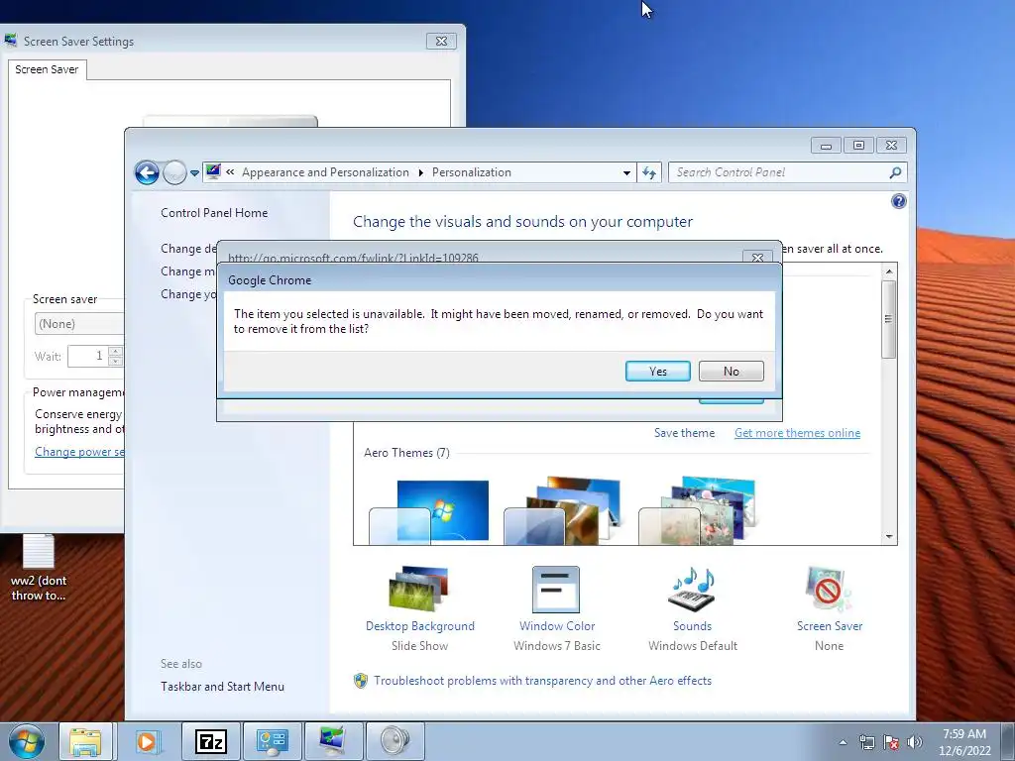The height and width of the screenshot is (761, 1015).
Task: Close the Screen Saver Settings window
Action: pyautogui.click(x=441, y=41)
